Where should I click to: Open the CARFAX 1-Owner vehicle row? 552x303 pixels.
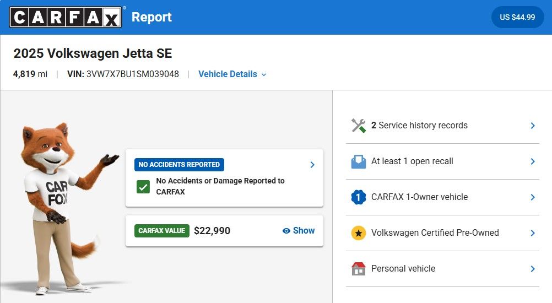pyautogui.click(x=419, y=197)
